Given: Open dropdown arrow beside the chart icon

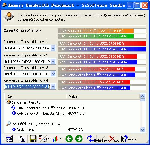Looking at the screenshot, I should (60, 139).
